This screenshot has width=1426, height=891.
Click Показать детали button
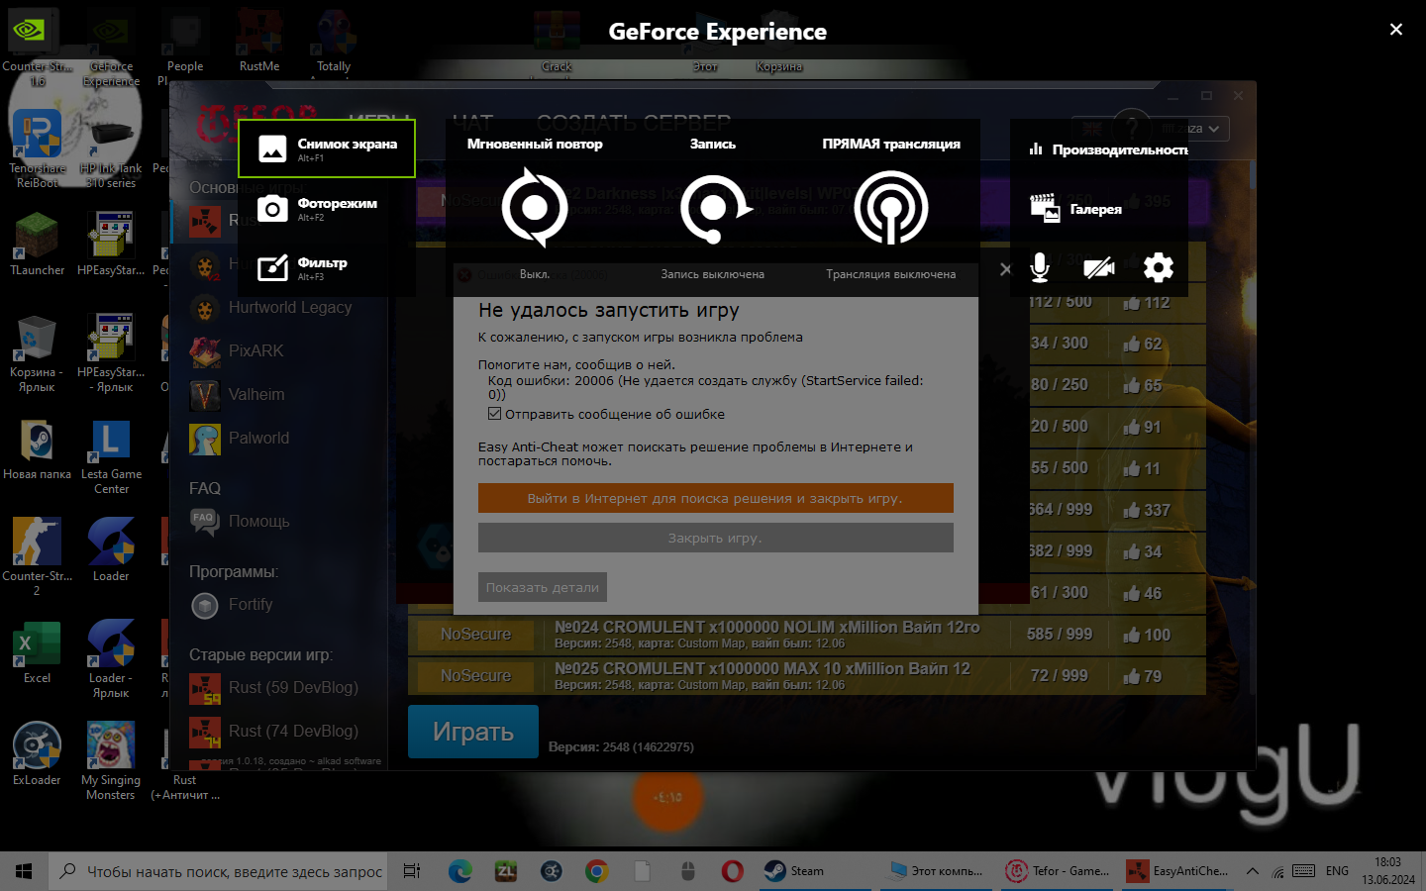[x=543, y=587]
